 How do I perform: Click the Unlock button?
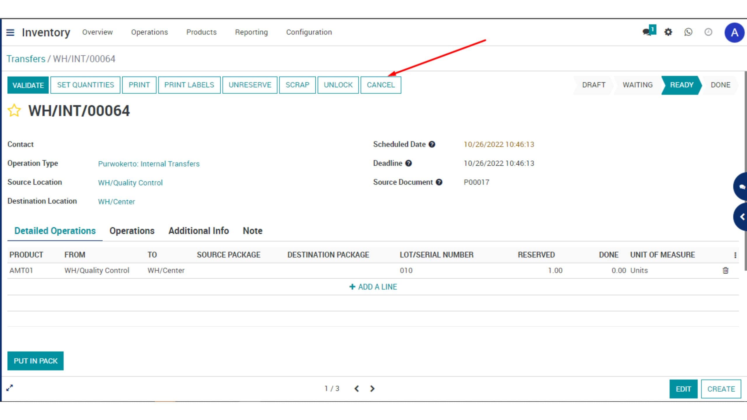pyautogui.click(x=338, y=85)
